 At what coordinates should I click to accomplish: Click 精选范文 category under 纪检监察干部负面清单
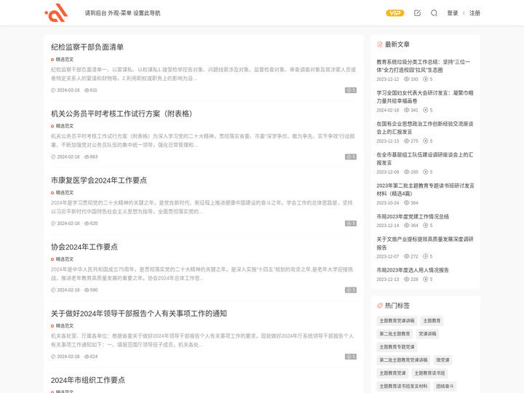click(65, 60)
